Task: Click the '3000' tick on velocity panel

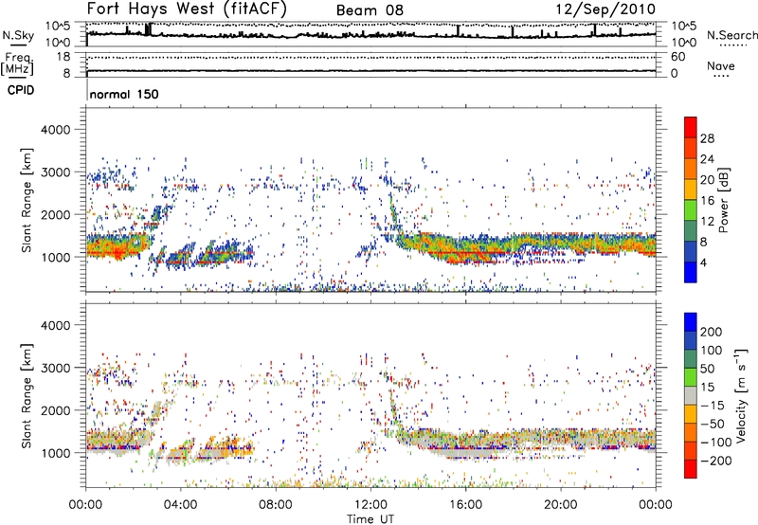Action: (55, 368)
